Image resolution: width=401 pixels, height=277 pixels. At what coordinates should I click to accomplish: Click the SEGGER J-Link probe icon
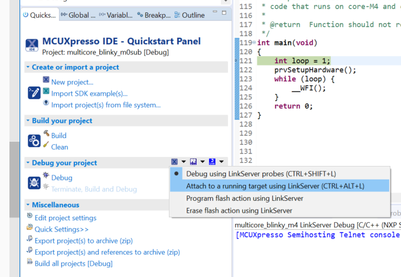click(212, 162)
